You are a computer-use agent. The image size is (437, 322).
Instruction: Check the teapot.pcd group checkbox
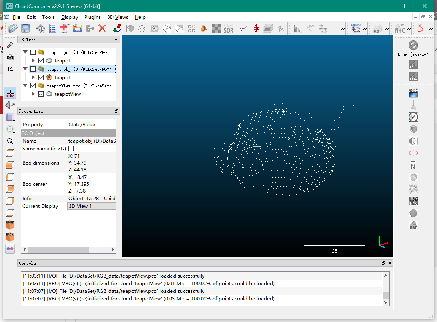tap(33, 52)
